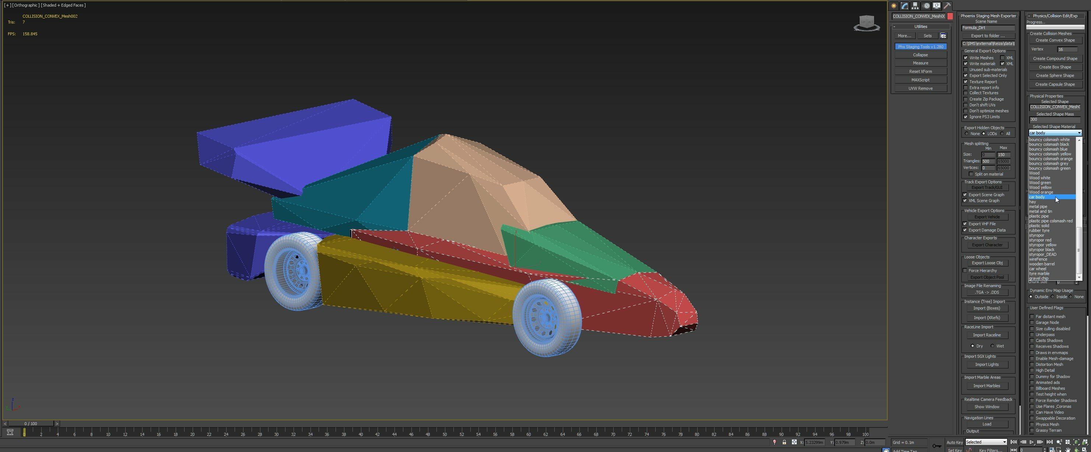Click the Configure Button Sets icon
Screen dimensions: 1091x452
coord(943,36)
